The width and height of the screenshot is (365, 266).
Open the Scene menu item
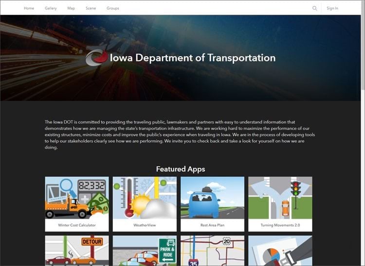click(x=91, y=8)
